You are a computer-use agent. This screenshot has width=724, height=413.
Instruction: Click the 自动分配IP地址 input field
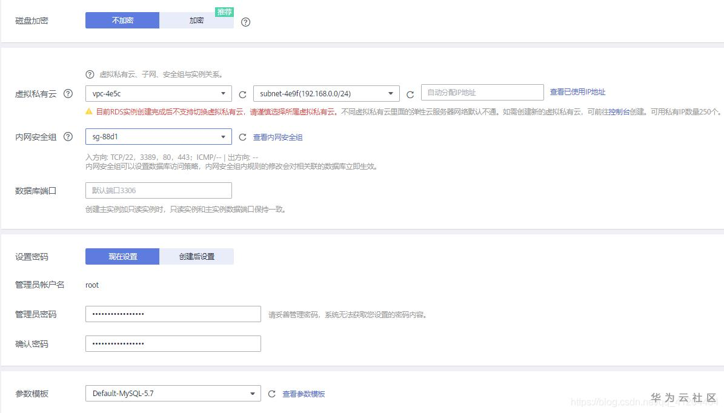(482, 92)
